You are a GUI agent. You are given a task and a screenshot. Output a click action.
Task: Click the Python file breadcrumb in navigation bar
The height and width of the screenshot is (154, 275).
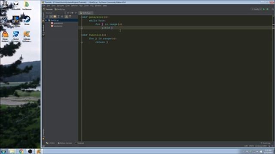(x=60, y=9)
